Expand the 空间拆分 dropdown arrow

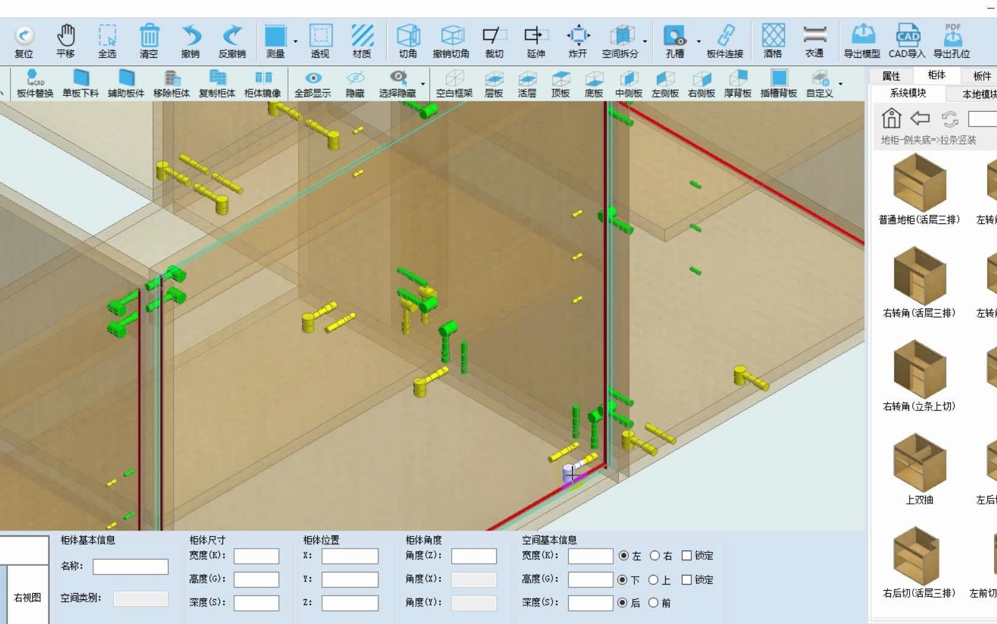pos(644,41)
